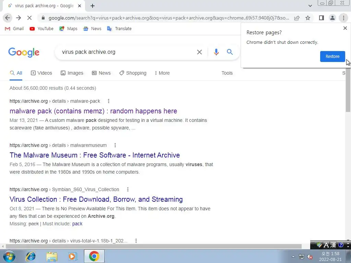Switch to the Shopping results tab
The image size is (351, 263).
pos(133,73)
